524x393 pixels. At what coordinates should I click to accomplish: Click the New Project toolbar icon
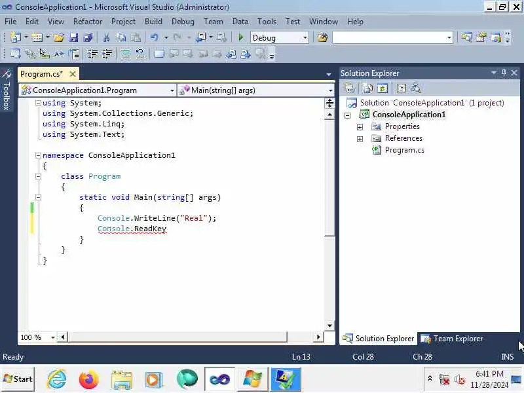15,37
